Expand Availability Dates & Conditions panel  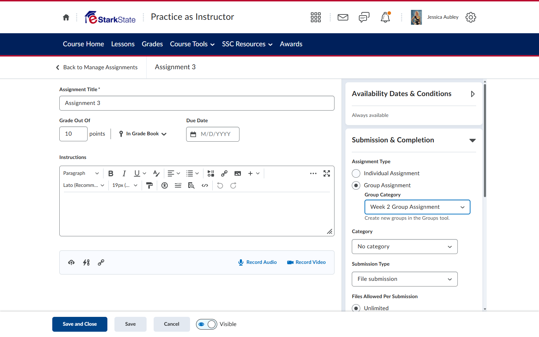click(473, 94)
